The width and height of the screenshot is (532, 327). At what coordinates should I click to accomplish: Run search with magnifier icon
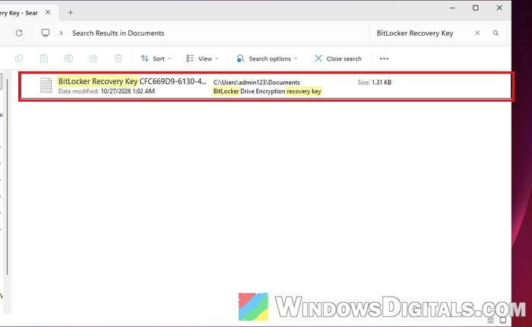tap(496, 33)
